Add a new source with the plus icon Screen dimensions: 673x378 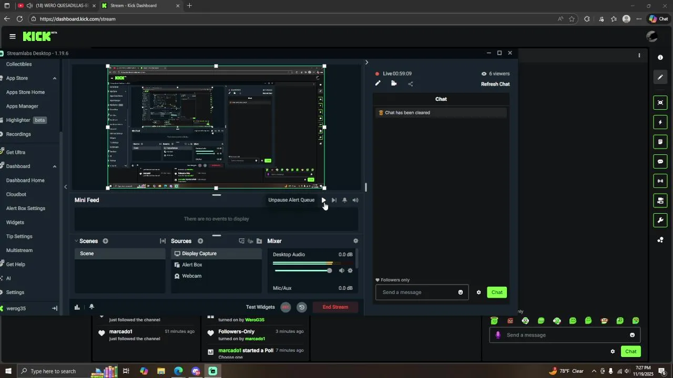click(200, 241)
